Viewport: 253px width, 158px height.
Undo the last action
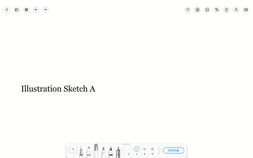coord(36,10)
